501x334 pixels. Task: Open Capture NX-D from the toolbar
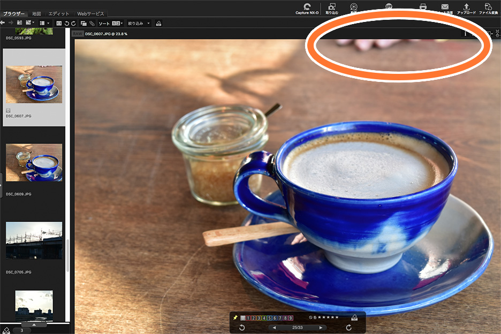pyautogui.click(x=307, y=7)
